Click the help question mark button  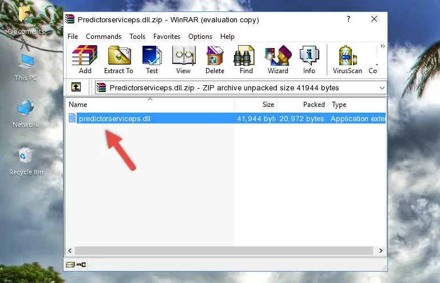348,19
